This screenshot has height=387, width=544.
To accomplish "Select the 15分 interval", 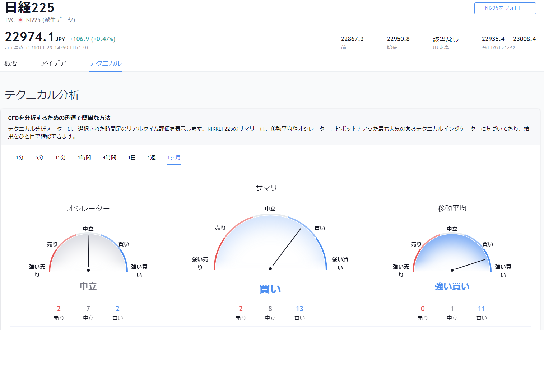I will [x=61, y=158].
